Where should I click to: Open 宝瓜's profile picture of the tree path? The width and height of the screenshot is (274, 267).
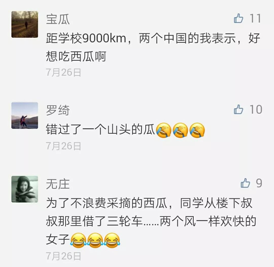tap(25, 24)
